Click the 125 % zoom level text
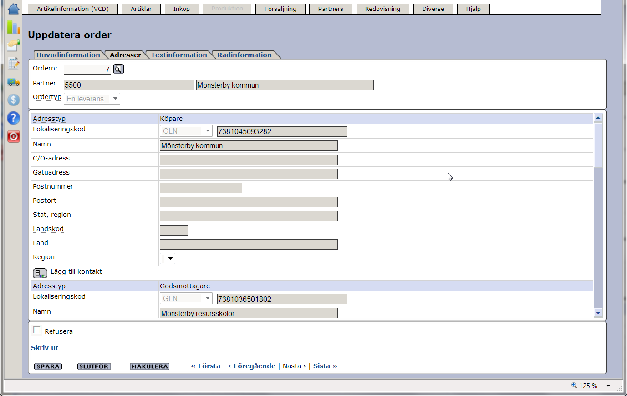Image resolution: width=627 pixels, height=396 pixels. 588,386
